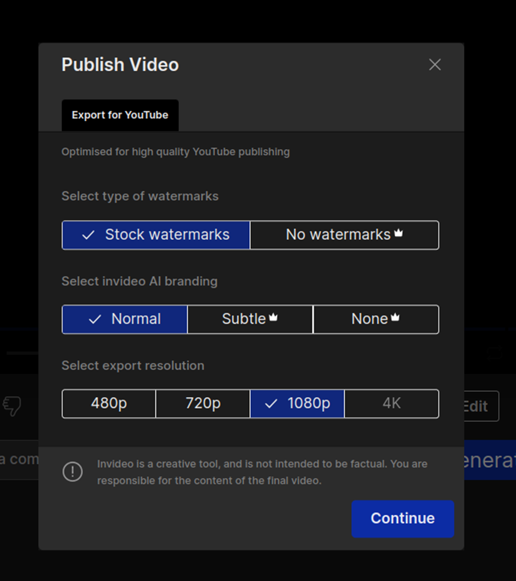
Task: Select Normal invideo AI branding
Action: pos(125,319)
